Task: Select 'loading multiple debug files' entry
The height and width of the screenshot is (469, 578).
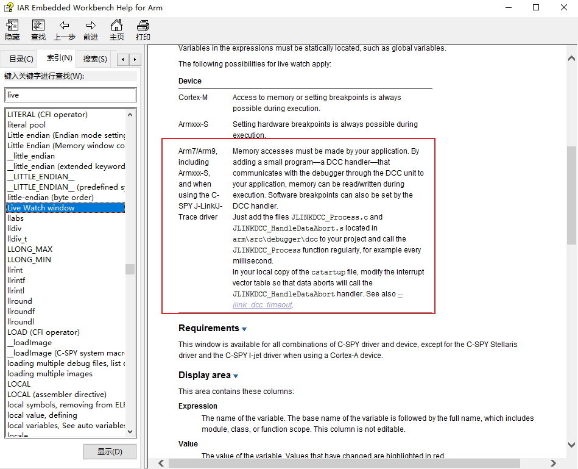Action: coord(66,363)
